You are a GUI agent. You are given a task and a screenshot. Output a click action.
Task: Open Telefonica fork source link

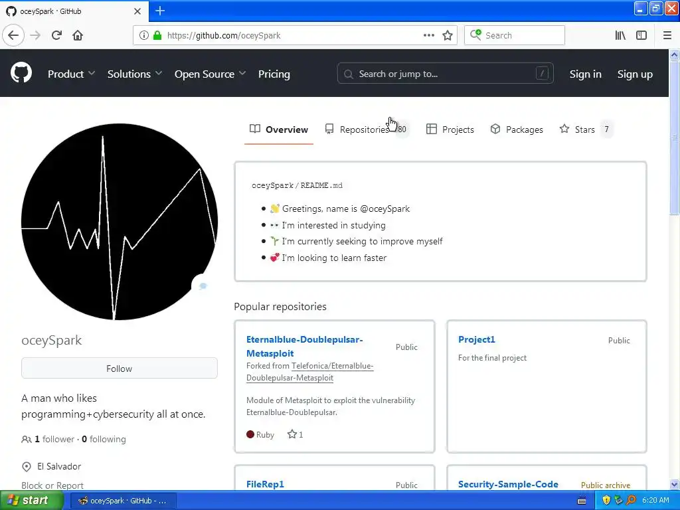tap(310, 372)
